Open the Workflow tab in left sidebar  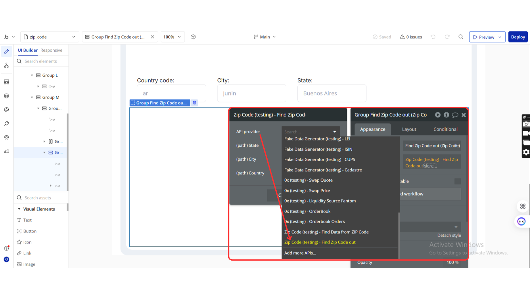(6, 65)
